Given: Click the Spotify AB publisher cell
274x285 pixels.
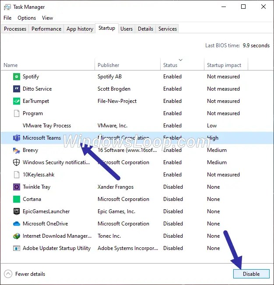Looking at the screenshot, I should pos(109,77).
